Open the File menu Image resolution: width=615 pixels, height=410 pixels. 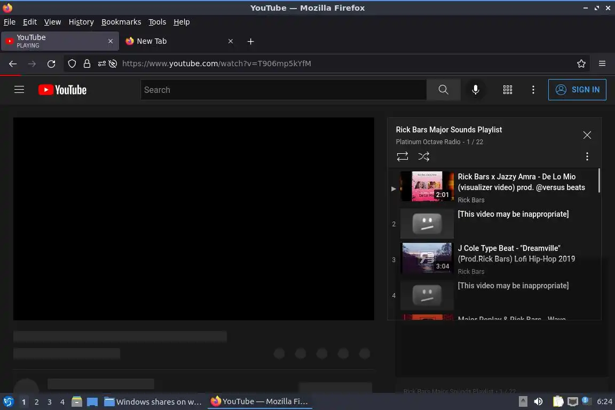pyautogui.click(x=10, y=22)
